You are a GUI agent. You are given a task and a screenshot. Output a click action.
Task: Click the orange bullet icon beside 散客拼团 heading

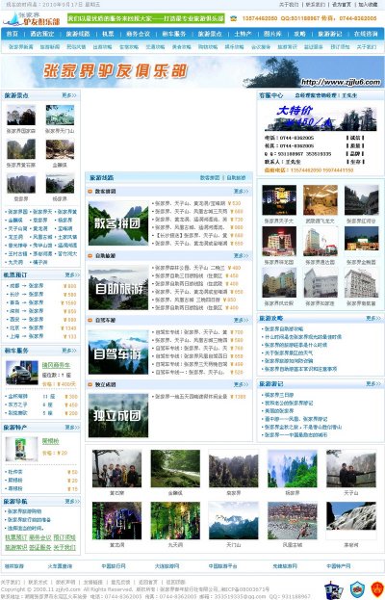[90, 192]
